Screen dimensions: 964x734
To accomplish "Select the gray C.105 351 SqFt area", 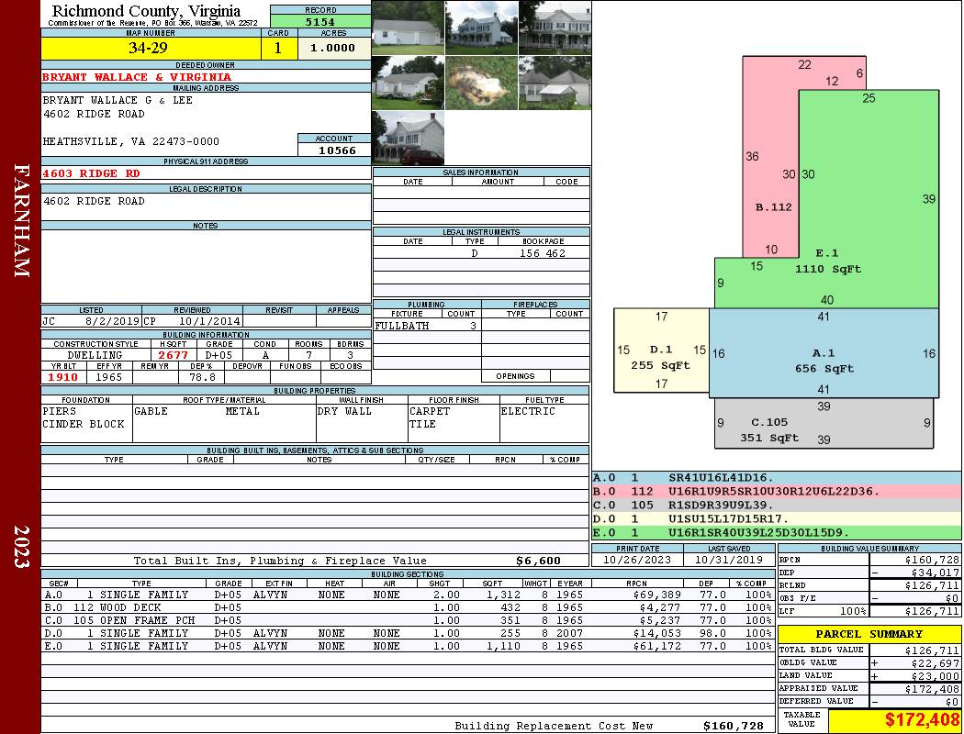I will (x=824, y=423).
